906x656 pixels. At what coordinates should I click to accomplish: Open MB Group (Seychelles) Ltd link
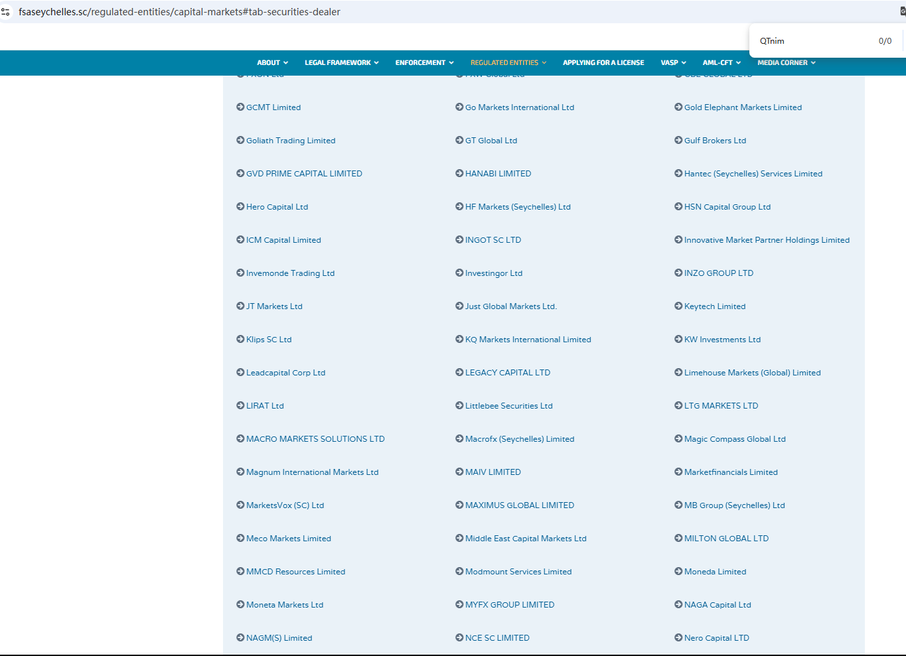tap(735, 505)
